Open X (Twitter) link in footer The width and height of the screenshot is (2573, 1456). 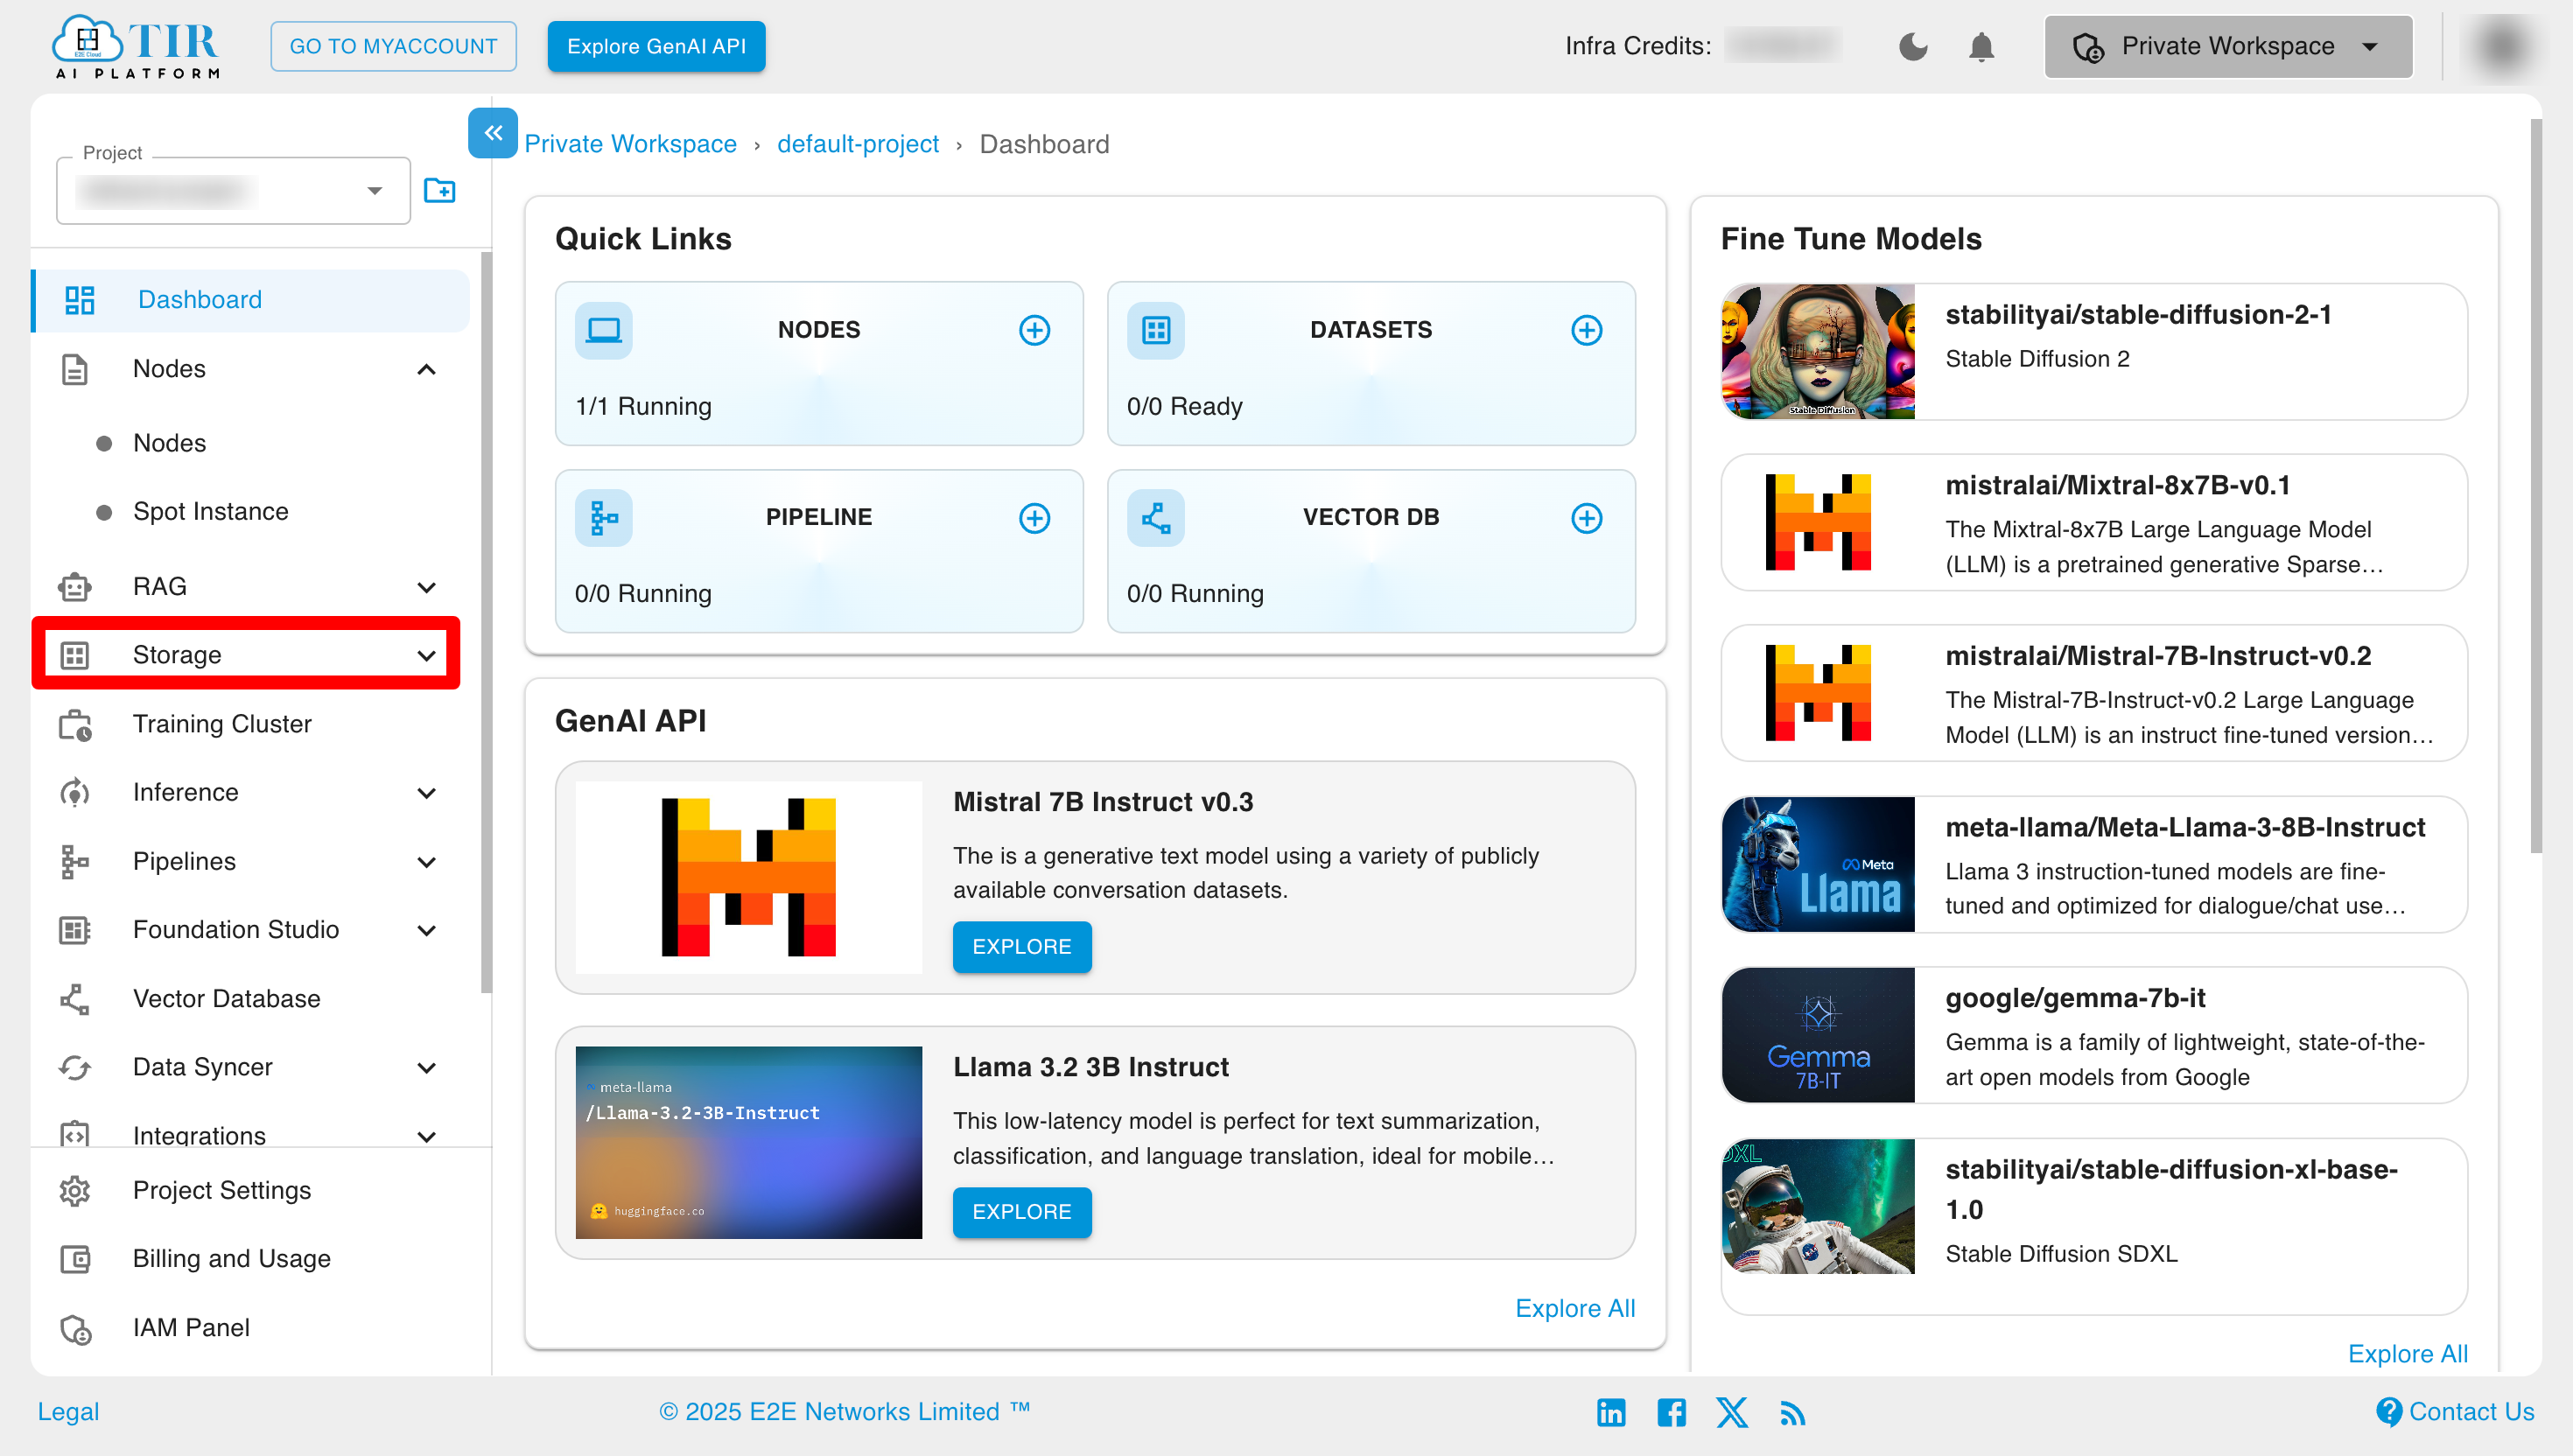(1732, 1412)
